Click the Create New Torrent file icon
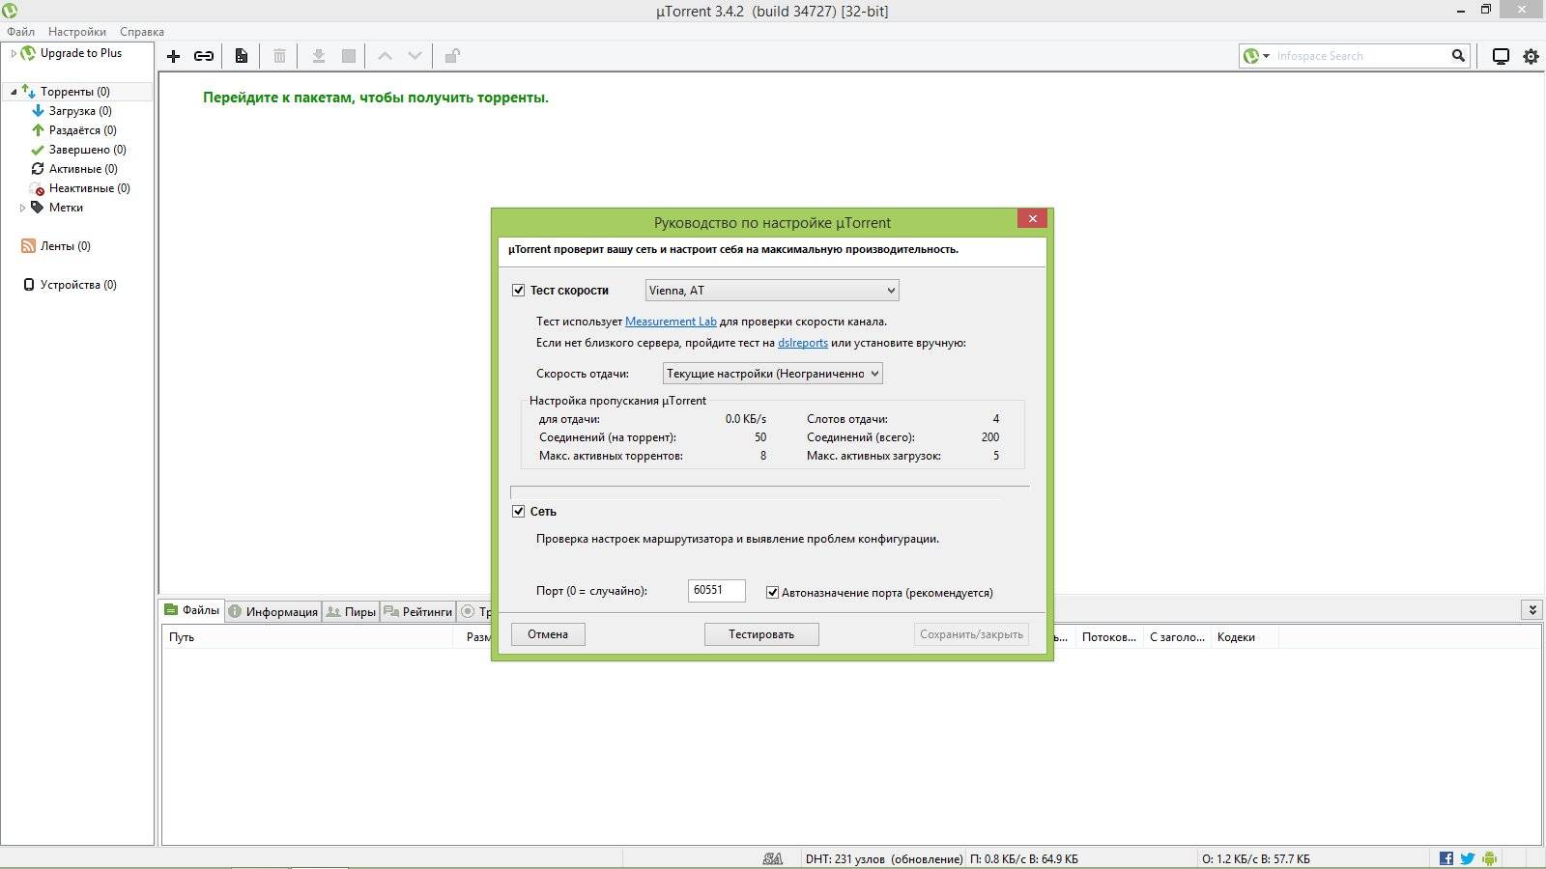Viewport: 1546px width, 869px height. click(x=242, y=56)
